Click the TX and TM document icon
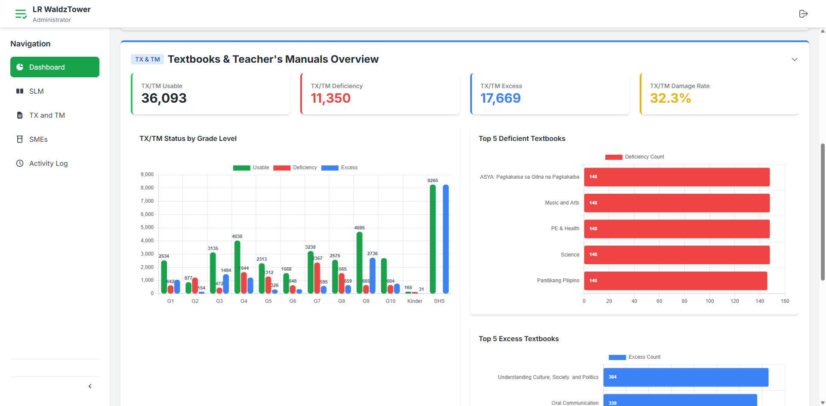This screenshot has height=406, width=826. pos(20,115)
